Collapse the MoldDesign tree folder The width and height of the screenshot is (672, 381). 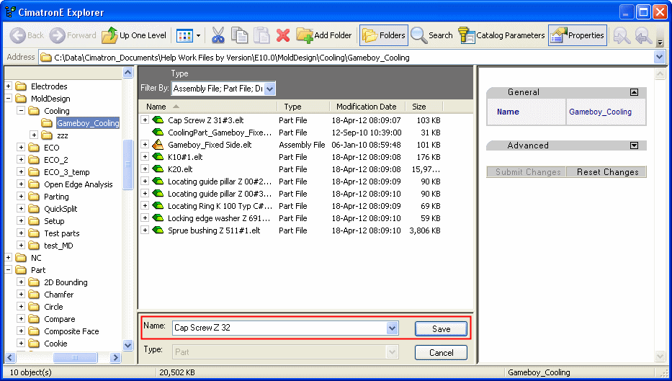pyautogui.click(x=8, y=98)
